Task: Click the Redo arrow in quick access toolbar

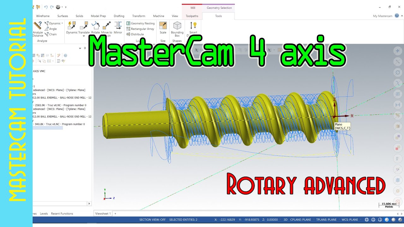Action: (52, 7)
